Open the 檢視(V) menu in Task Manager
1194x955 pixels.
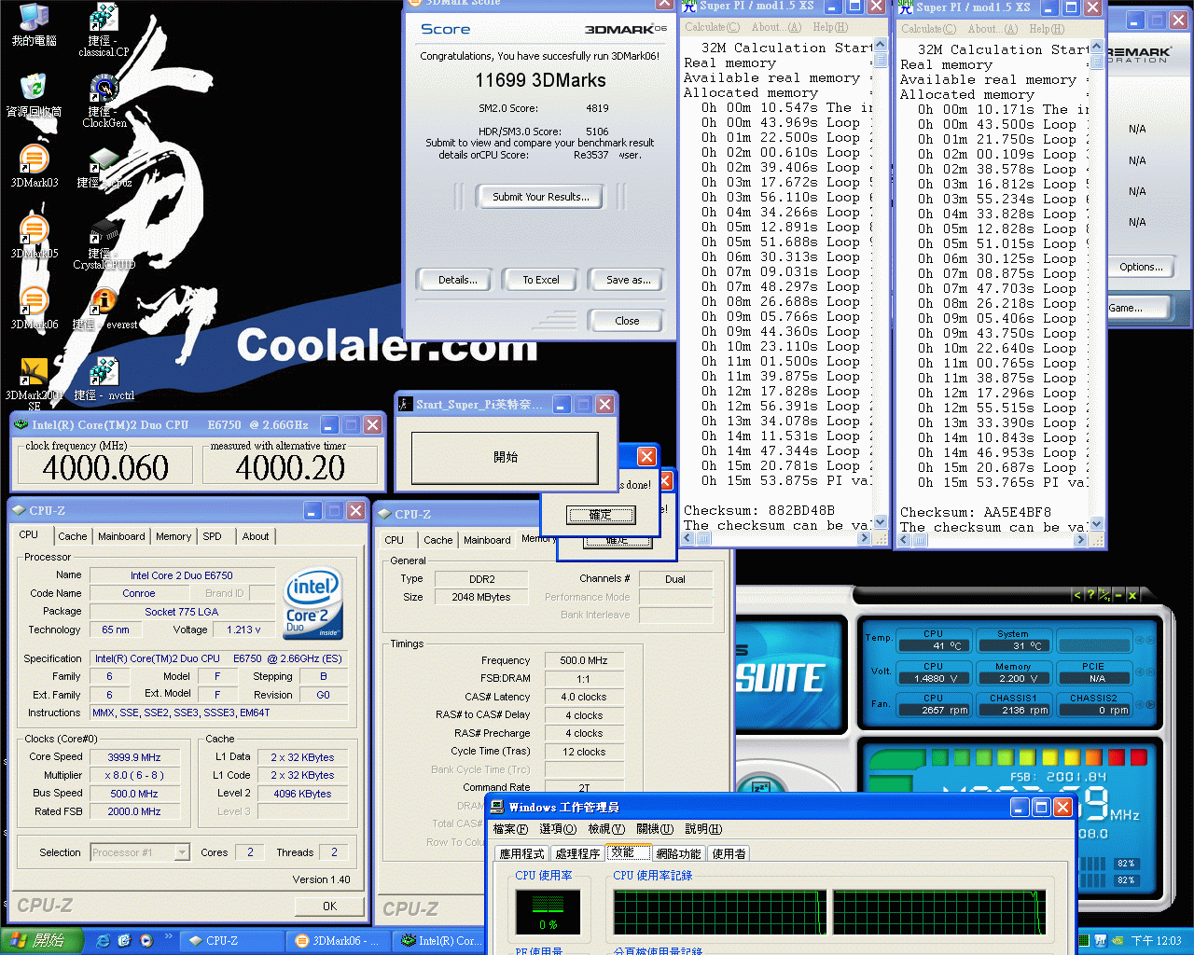(606, 829)
